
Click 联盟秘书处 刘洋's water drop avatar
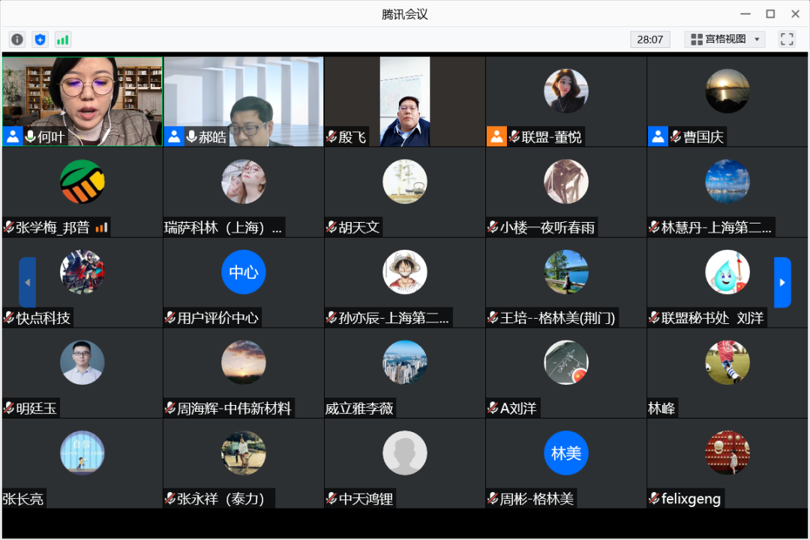tap(727, 271)
